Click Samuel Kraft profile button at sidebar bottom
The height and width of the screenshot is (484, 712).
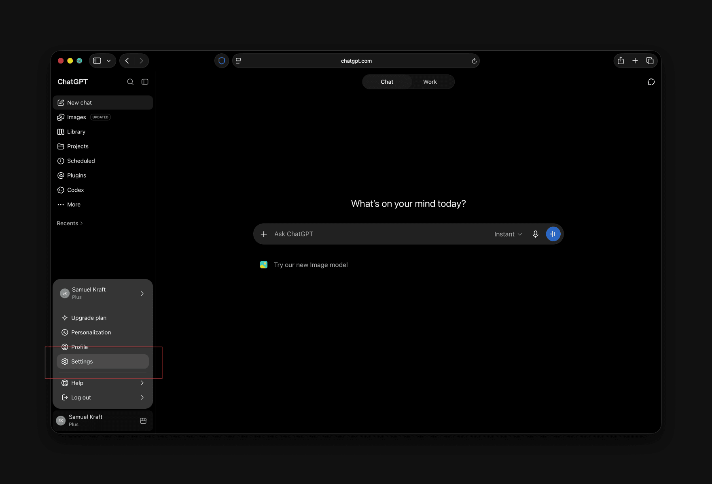pos(103,421)
